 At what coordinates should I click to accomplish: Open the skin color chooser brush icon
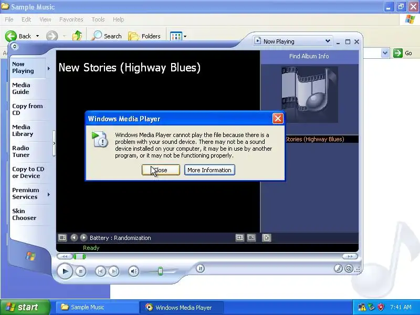338,268
